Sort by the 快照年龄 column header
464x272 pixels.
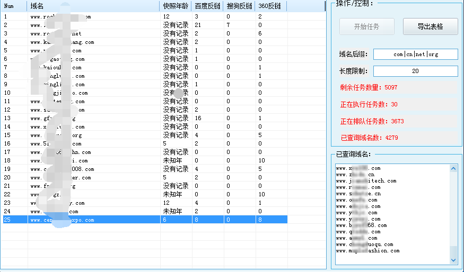(x=175, y=6)
